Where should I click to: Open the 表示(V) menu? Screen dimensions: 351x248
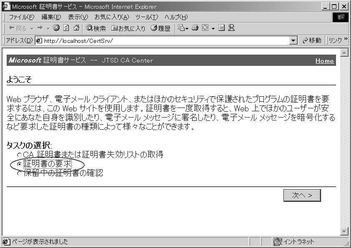(x=78, y=17)
